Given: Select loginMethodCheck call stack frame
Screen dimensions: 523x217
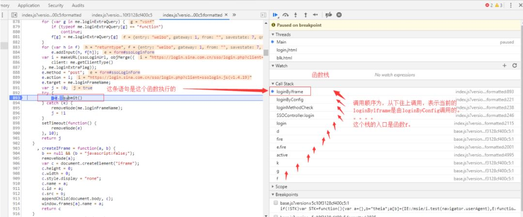Looking at the screenshot, I should pos(396,107).
